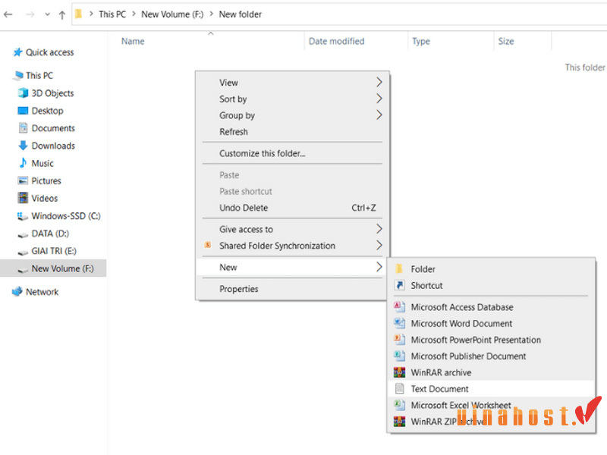Click the folder icon in the address bar
607x455 pixels.
[x=79, y=14]
